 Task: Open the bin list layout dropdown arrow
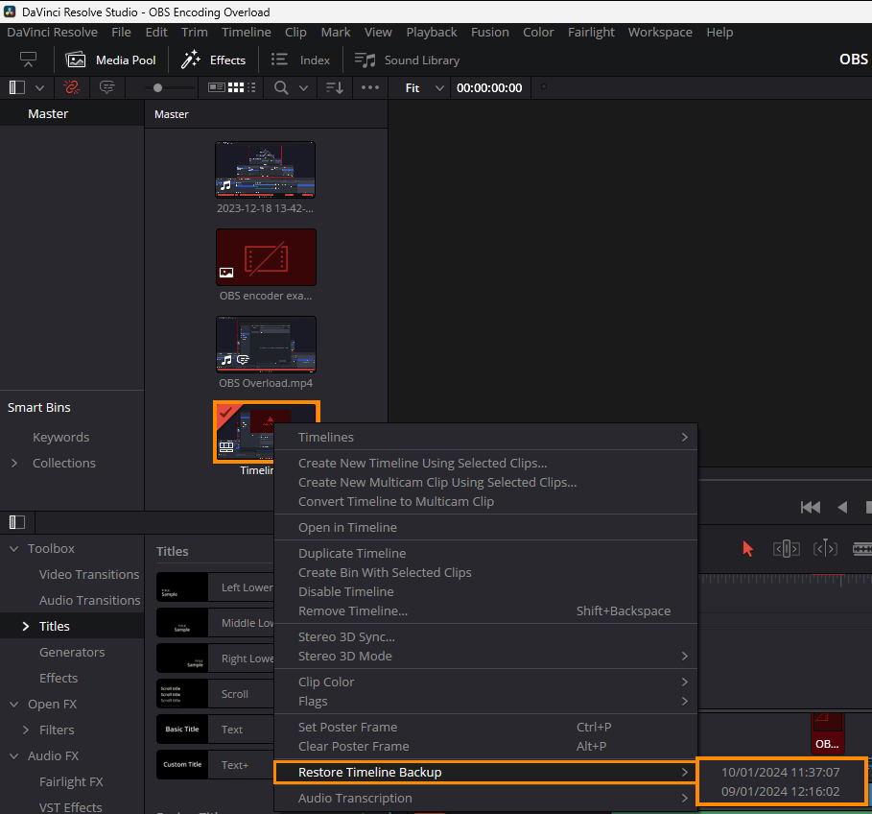click(39, 88)
